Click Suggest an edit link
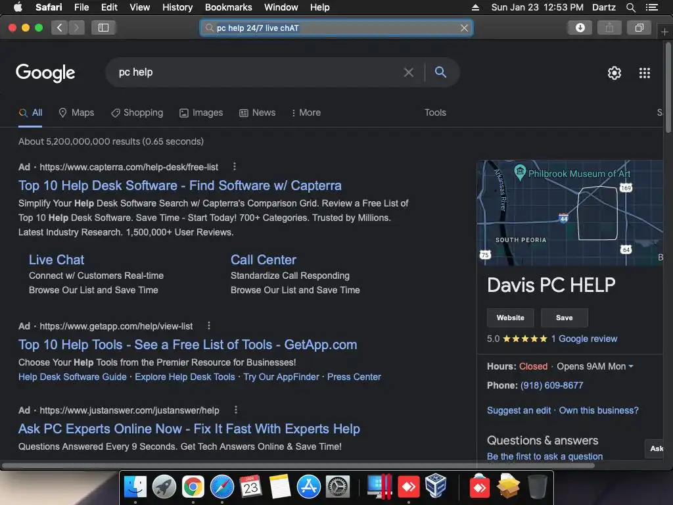This screenshot has width=673, height=505. (519, 410)
